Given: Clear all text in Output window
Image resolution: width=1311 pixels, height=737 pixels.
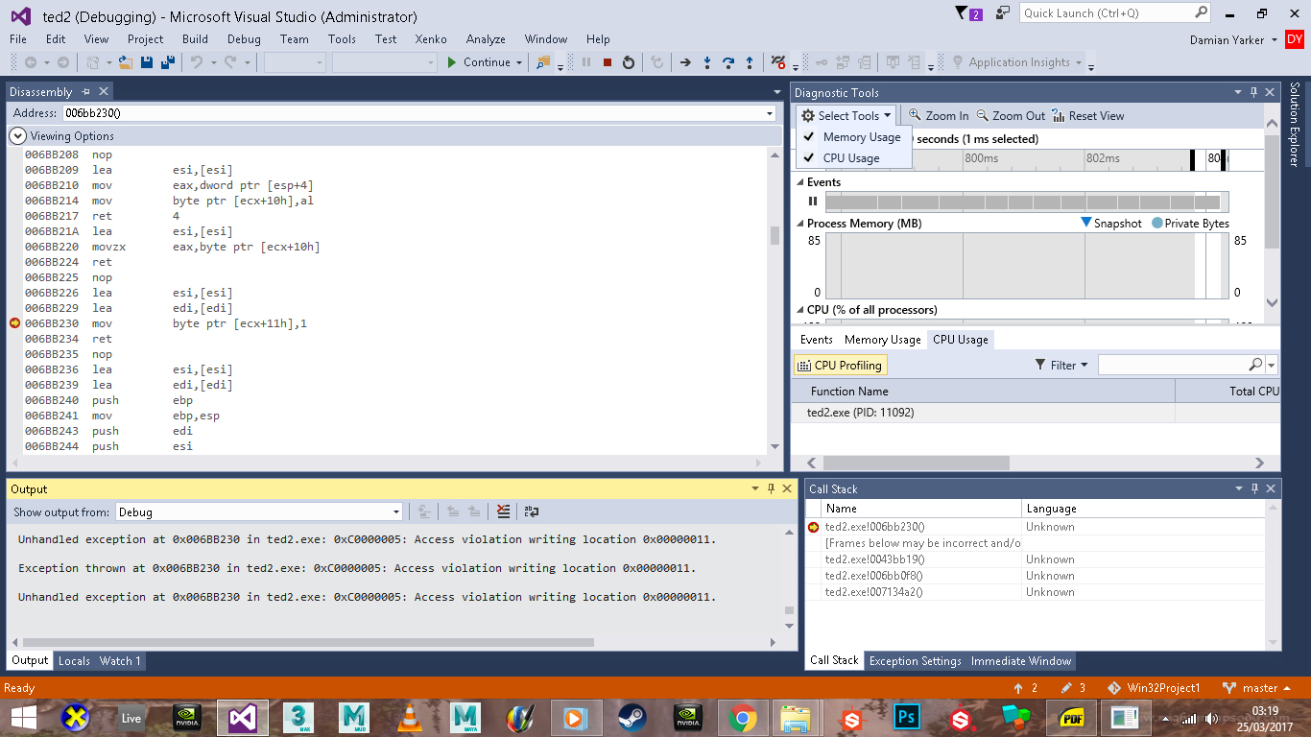Looking at the screenshot, I should [503, 512].
